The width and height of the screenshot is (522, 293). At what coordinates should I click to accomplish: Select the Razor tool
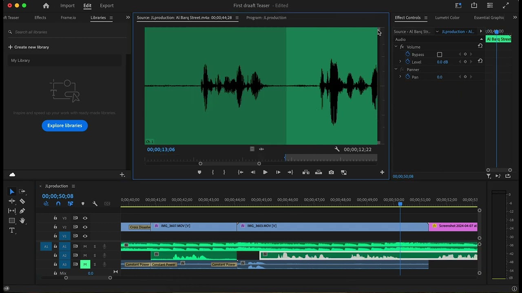[x=22, y=201]
